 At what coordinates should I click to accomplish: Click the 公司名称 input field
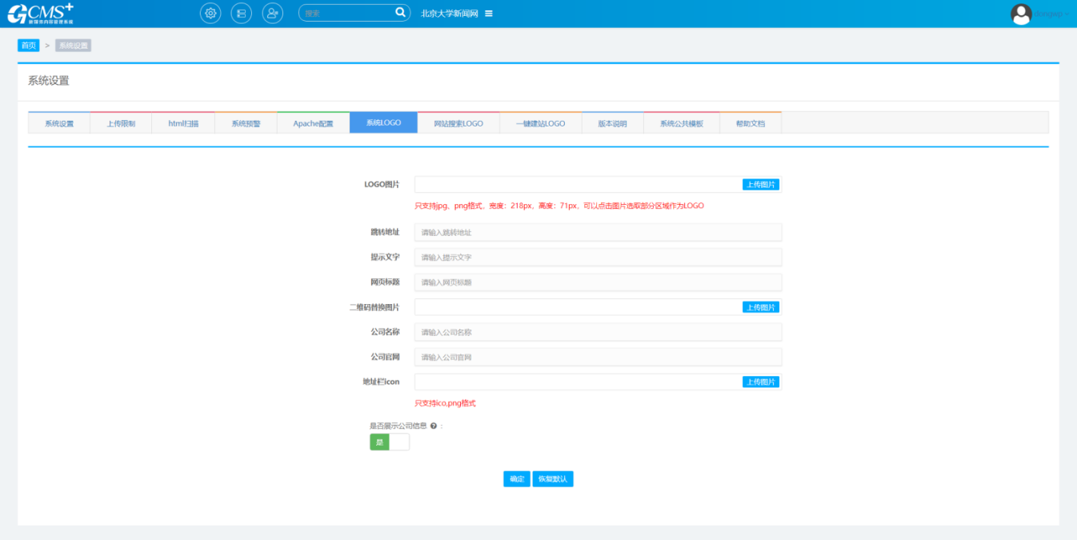pos(597,332)
